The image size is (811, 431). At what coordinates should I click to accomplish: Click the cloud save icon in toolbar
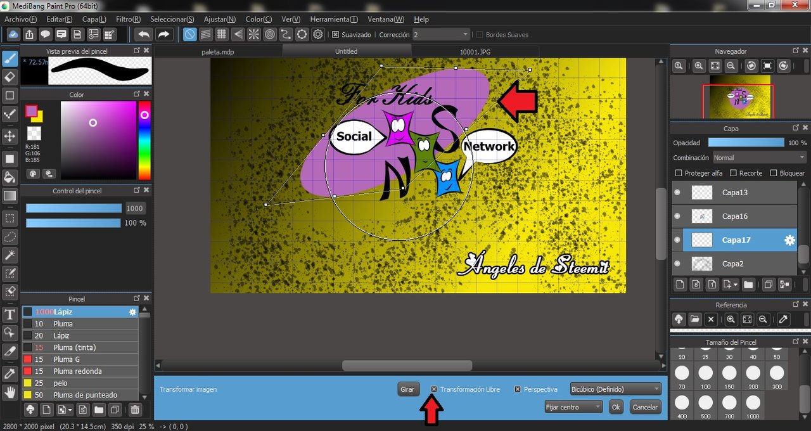(13, 34)
